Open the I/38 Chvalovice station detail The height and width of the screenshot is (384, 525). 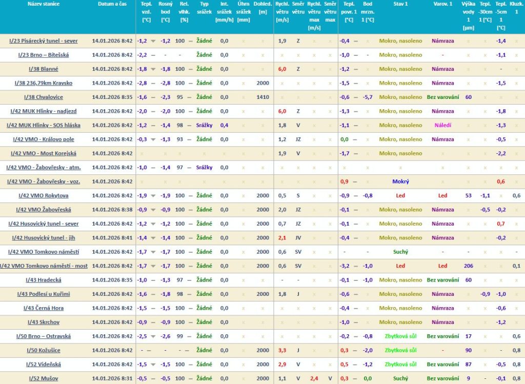pos(43,97)
